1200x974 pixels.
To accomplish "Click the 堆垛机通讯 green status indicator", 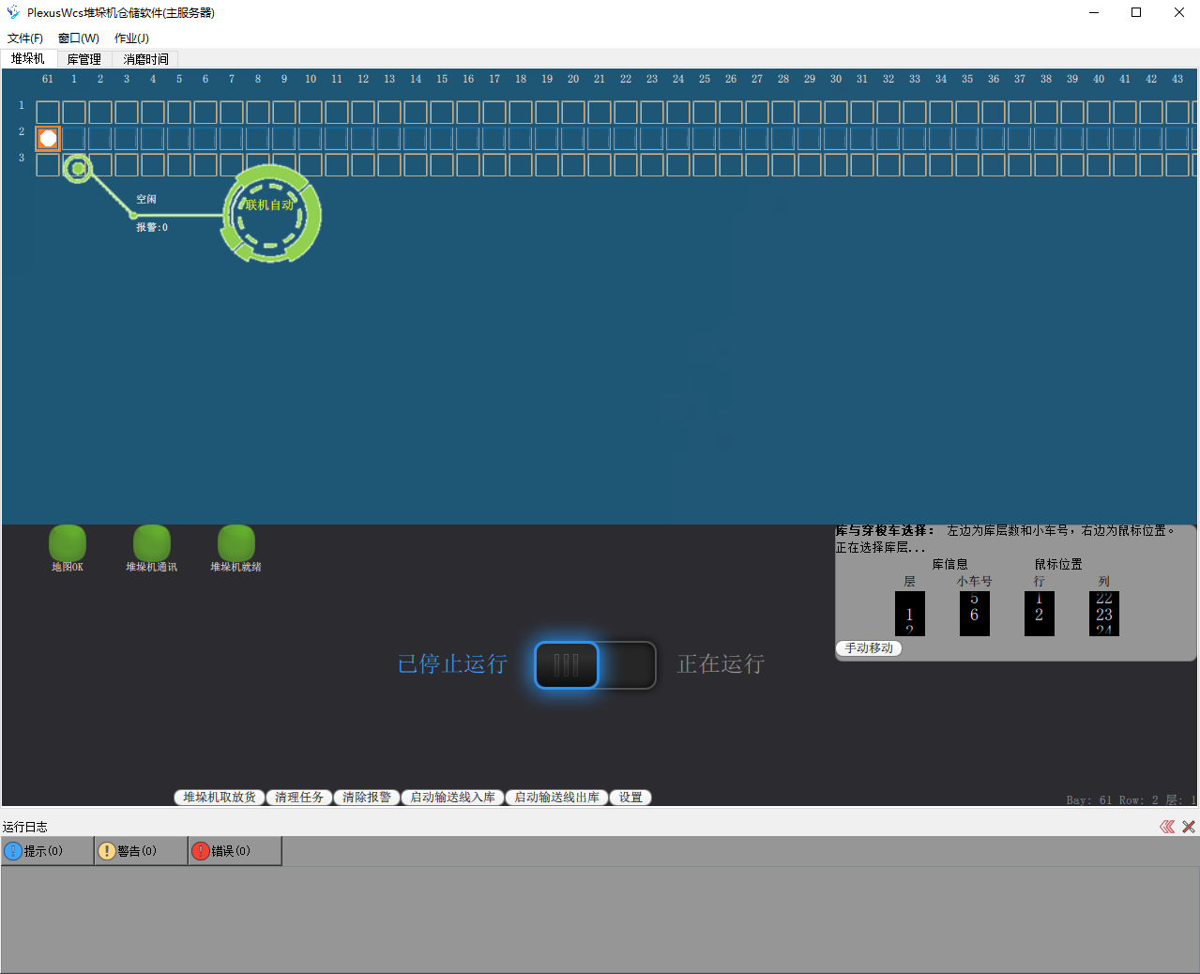I will tap(152, 542).
